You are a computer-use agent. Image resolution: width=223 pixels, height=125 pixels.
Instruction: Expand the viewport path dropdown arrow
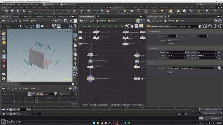click(x=51, y=21)
